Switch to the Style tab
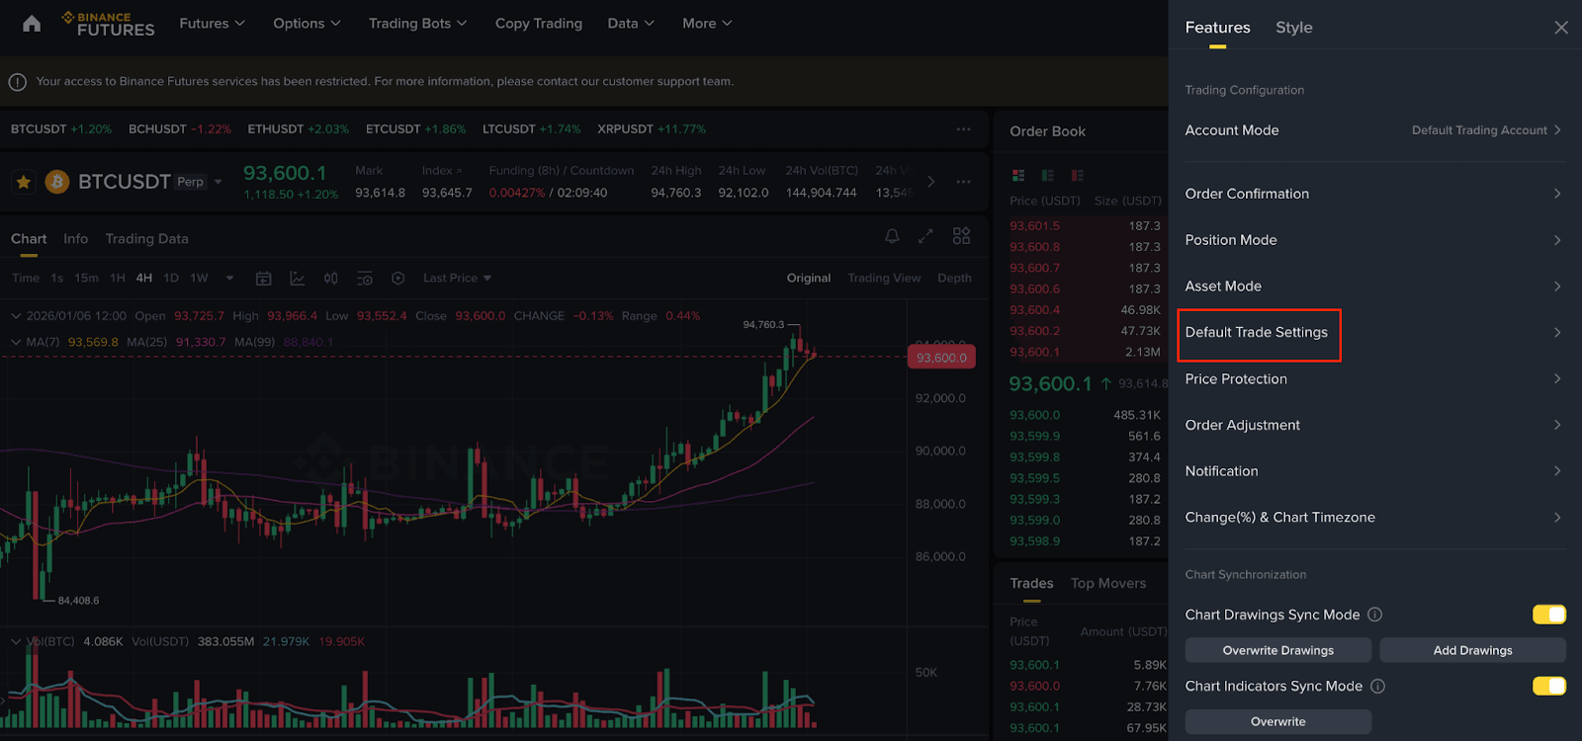 [x=1294, y=28]
